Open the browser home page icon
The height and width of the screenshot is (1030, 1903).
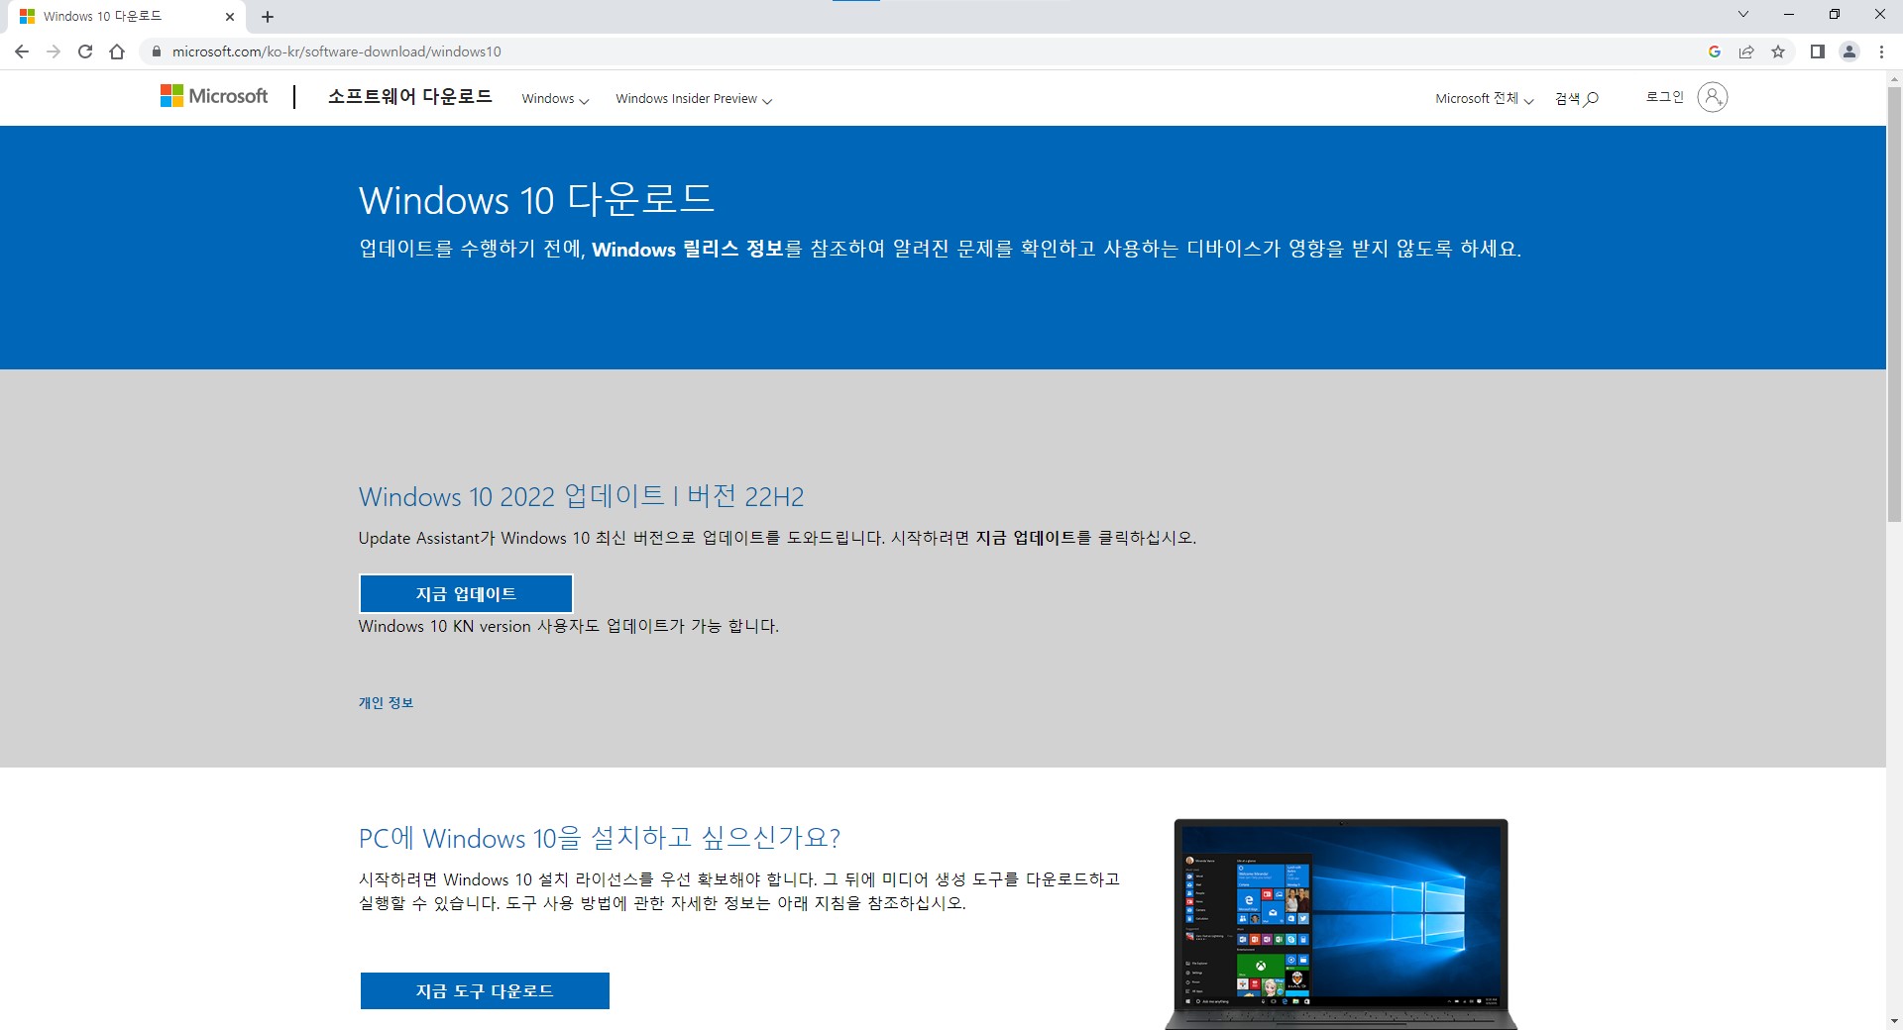tap(117, 51)
